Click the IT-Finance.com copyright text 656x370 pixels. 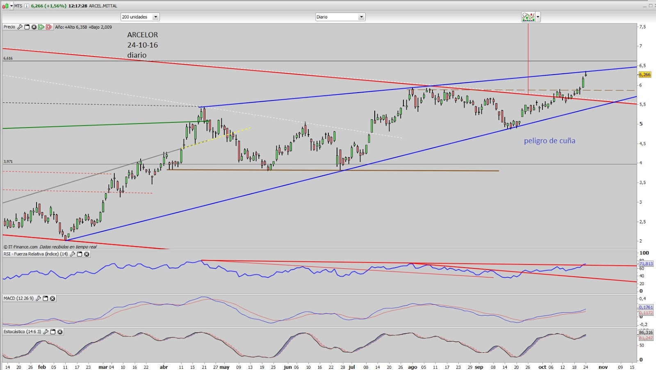pyautogui.click(x=20, y=247)
